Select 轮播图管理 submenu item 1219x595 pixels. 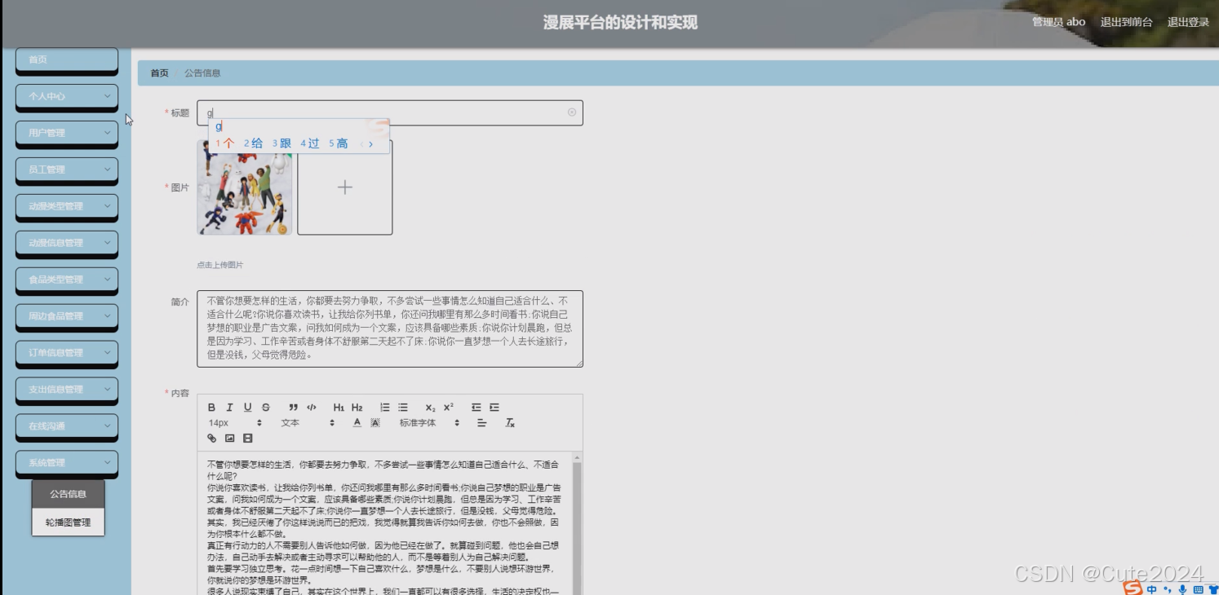[69, 522]
